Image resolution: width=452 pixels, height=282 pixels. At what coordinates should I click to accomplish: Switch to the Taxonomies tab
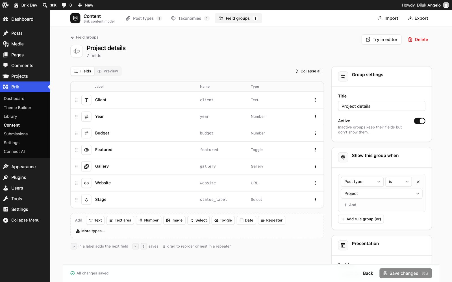190,18
